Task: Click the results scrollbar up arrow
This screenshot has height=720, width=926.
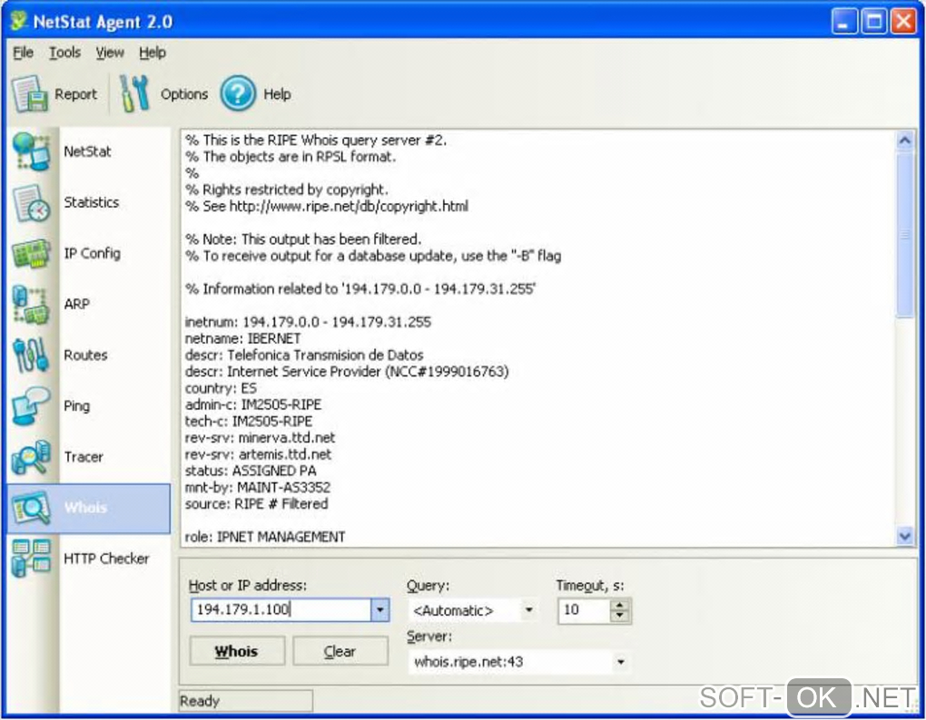Action: click(x=904, y=141)
